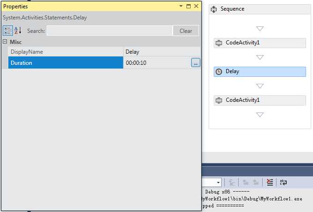The width and height of the screenshot is (313, 212).
Task: Select the Sequence header title
Action: [x=232, y=9]
